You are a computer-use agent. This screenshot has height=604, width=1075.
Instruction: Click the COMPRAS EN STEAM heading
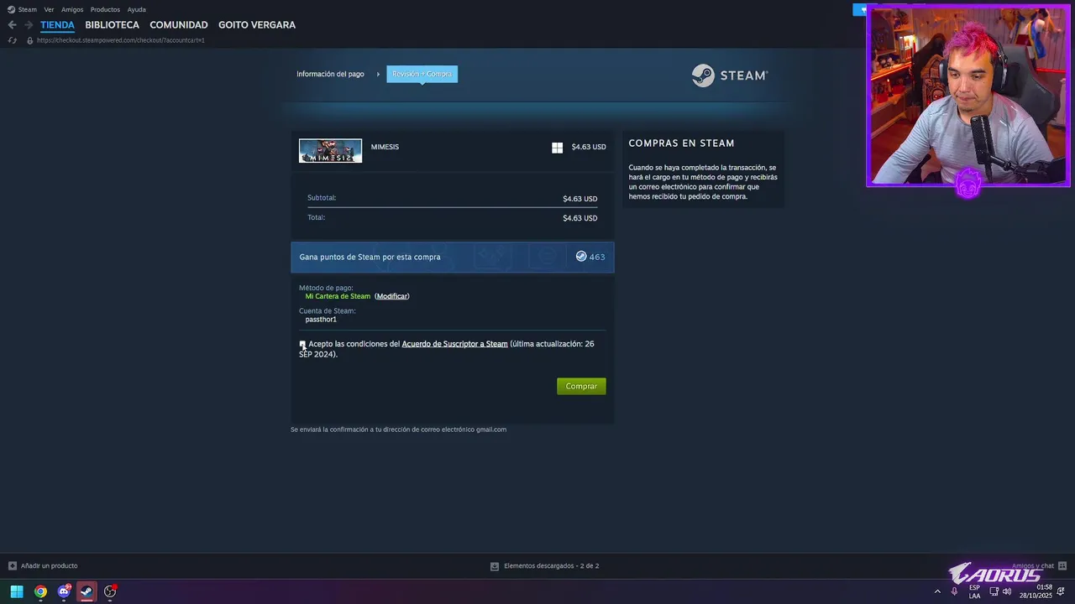681,143
